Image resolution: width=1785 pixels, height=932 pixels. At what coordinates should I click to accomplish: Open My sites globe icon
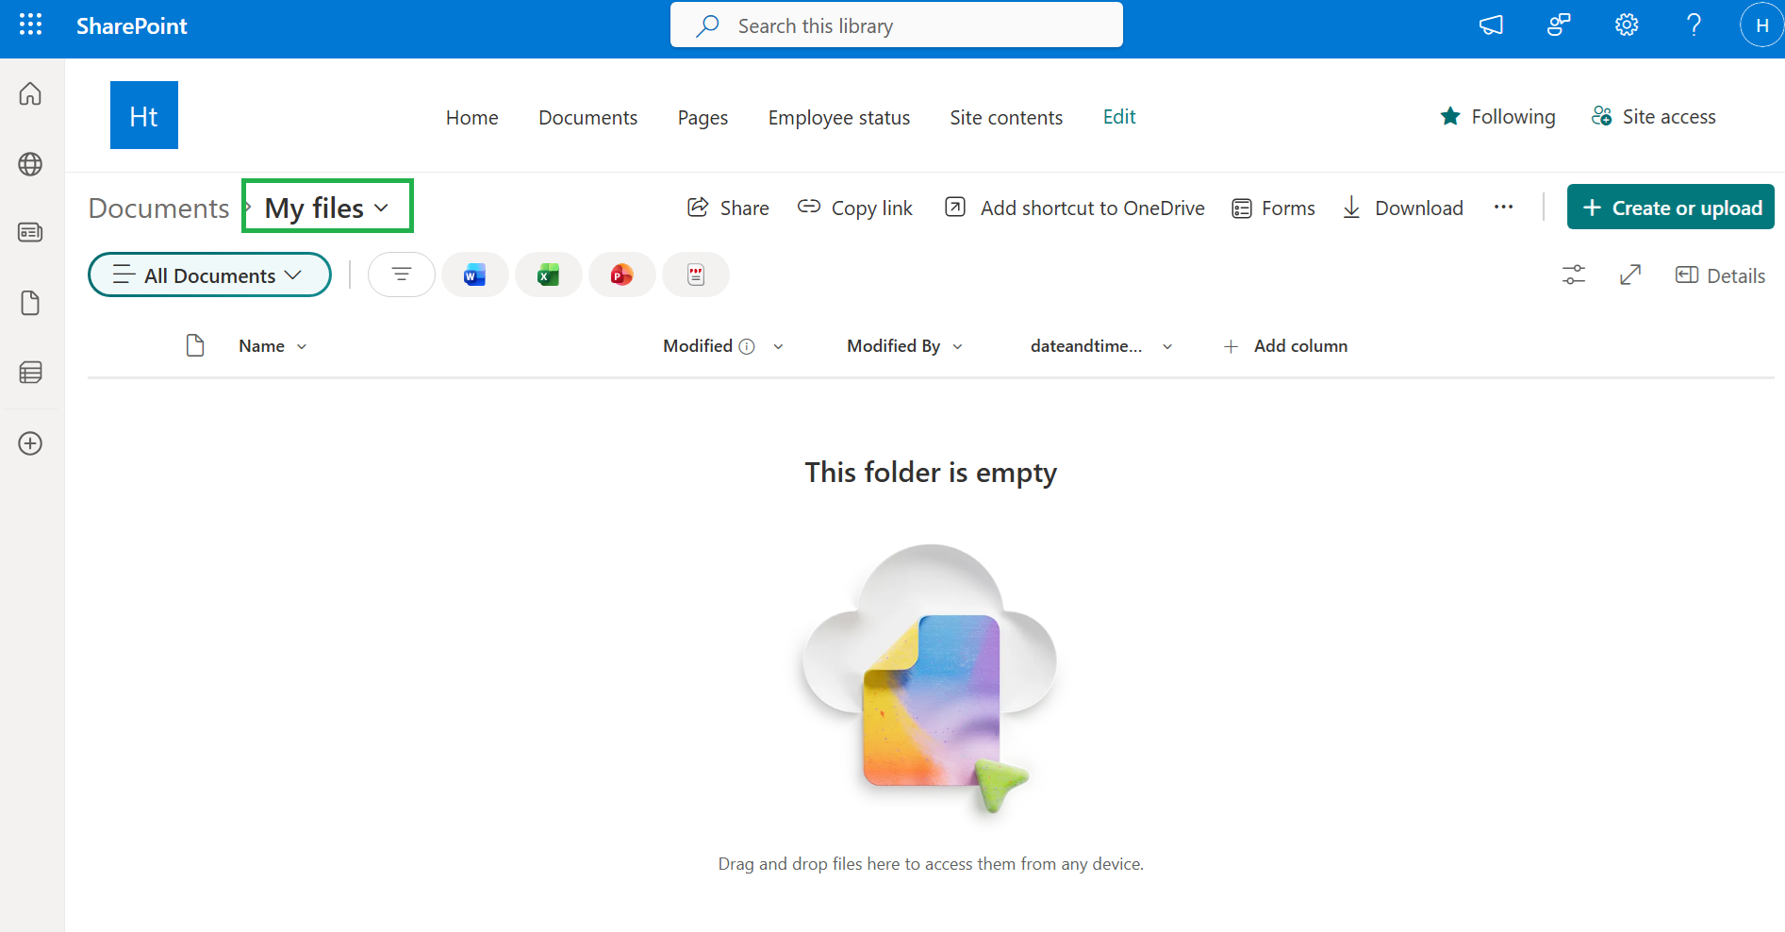pyautogui.click(x=30, y=164)
